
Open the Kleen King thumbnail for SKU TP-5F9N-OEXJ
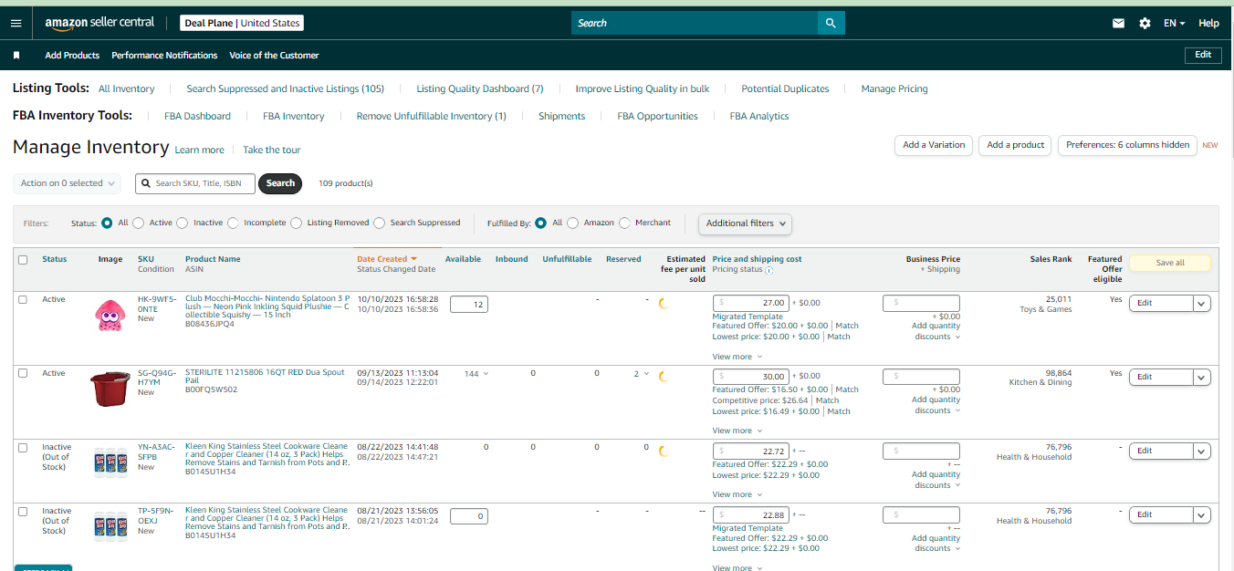(x=110, y=526)
